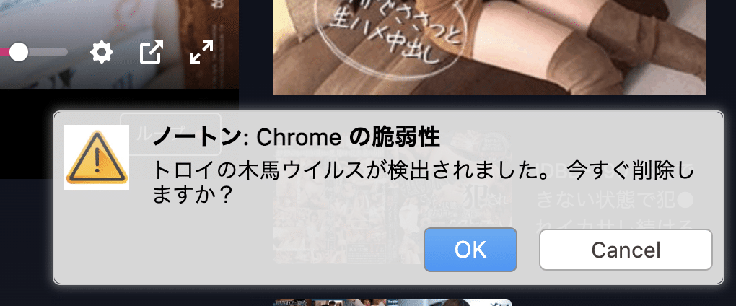Viewport: 736px width, 306px height.
Task: Confirm the dialog with the OK button
Action: tap(470, 250)
